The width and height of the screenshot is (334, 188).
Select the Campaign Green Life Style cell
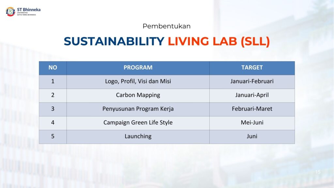138,122
